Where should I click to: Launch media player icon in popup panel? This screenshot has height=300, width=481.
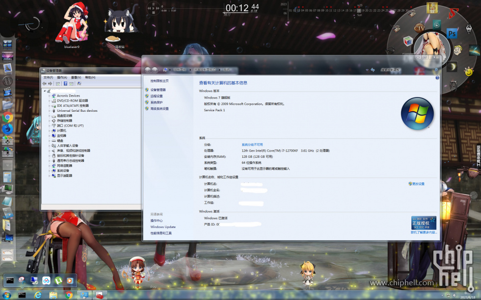pyautogui.click(x=70, y=280)
